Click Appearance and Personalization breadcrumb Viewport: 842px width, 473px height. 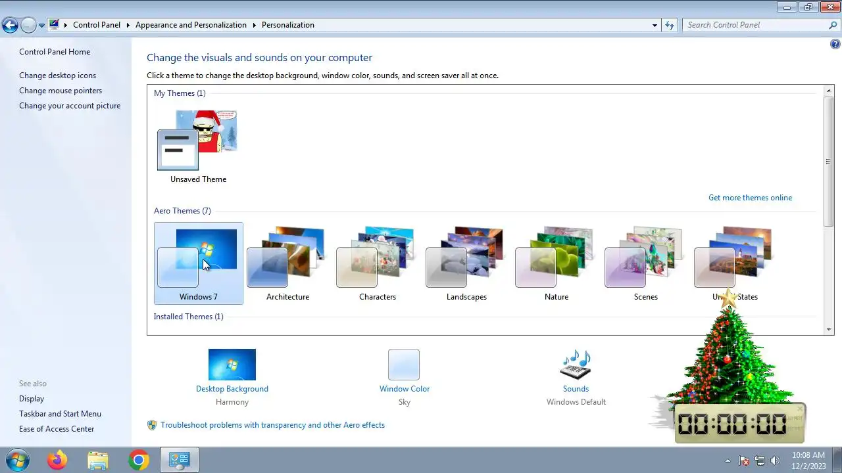click(191, 25)
